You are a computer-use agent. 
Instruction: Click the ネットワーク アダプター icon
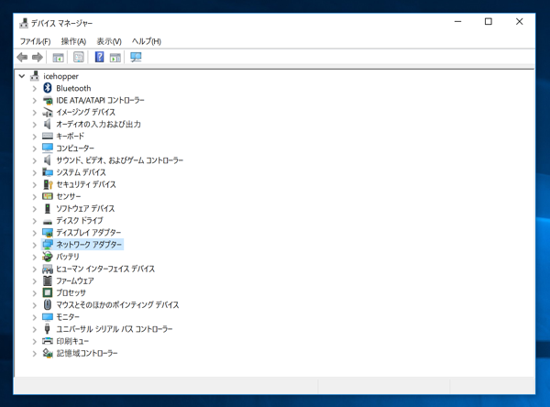(x=48, y=244)
